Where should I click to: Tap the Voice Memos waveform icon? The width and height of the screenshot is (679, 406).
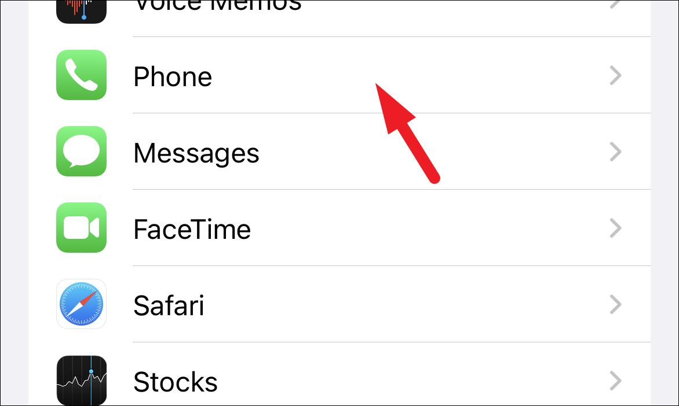click(82, 11)
